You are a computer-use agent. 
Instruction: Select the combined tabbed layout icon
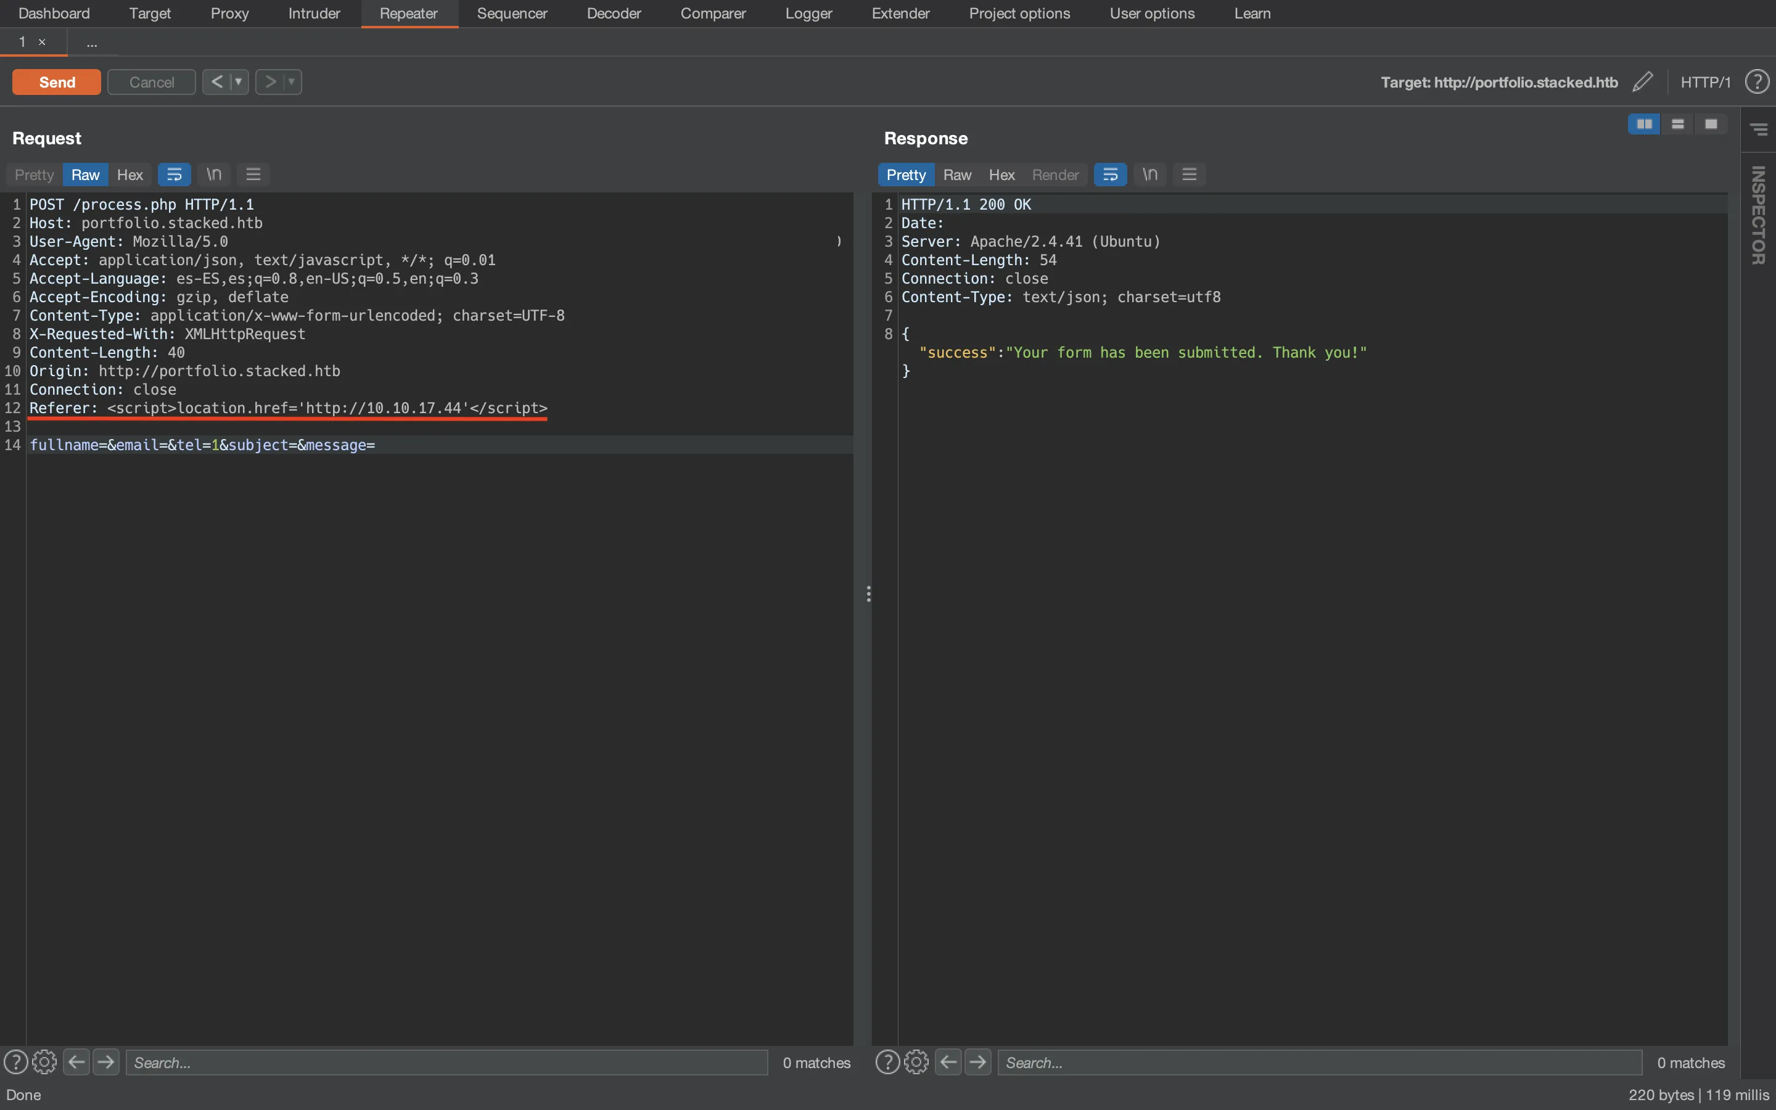(1711, 124)
